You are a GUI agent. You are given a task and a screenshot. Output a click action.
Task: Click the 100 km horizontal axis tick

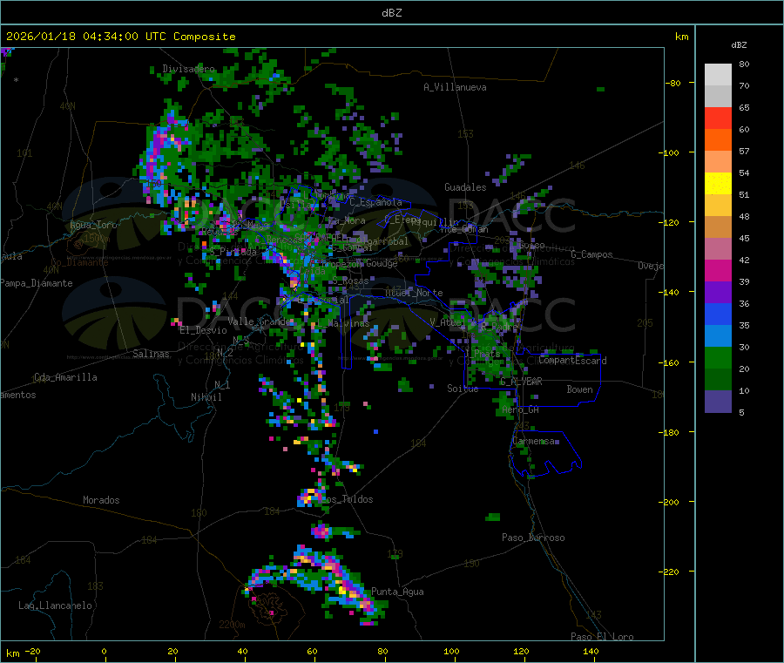[451, 651]
